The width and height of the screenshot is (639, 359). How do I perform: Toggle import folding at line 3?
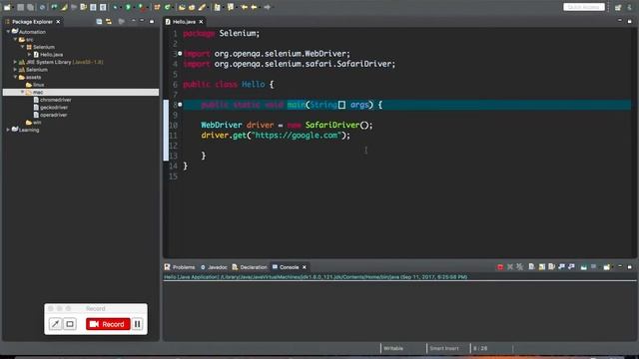180,53
